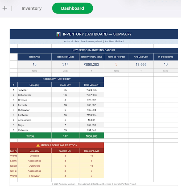Select the In Stock Items value 10
Viewport: 181px width, 190px height.
click(166, 64)
